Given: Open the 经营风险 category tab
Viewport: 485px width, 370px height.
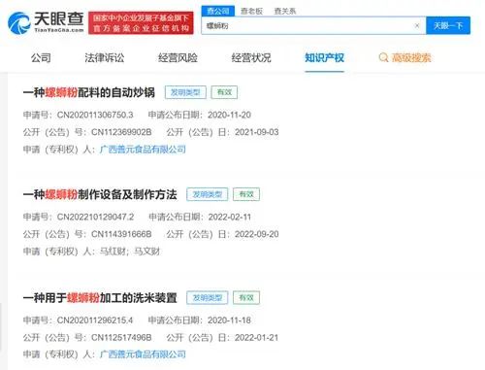Looking at the screenshot, I should click(178, 58).
